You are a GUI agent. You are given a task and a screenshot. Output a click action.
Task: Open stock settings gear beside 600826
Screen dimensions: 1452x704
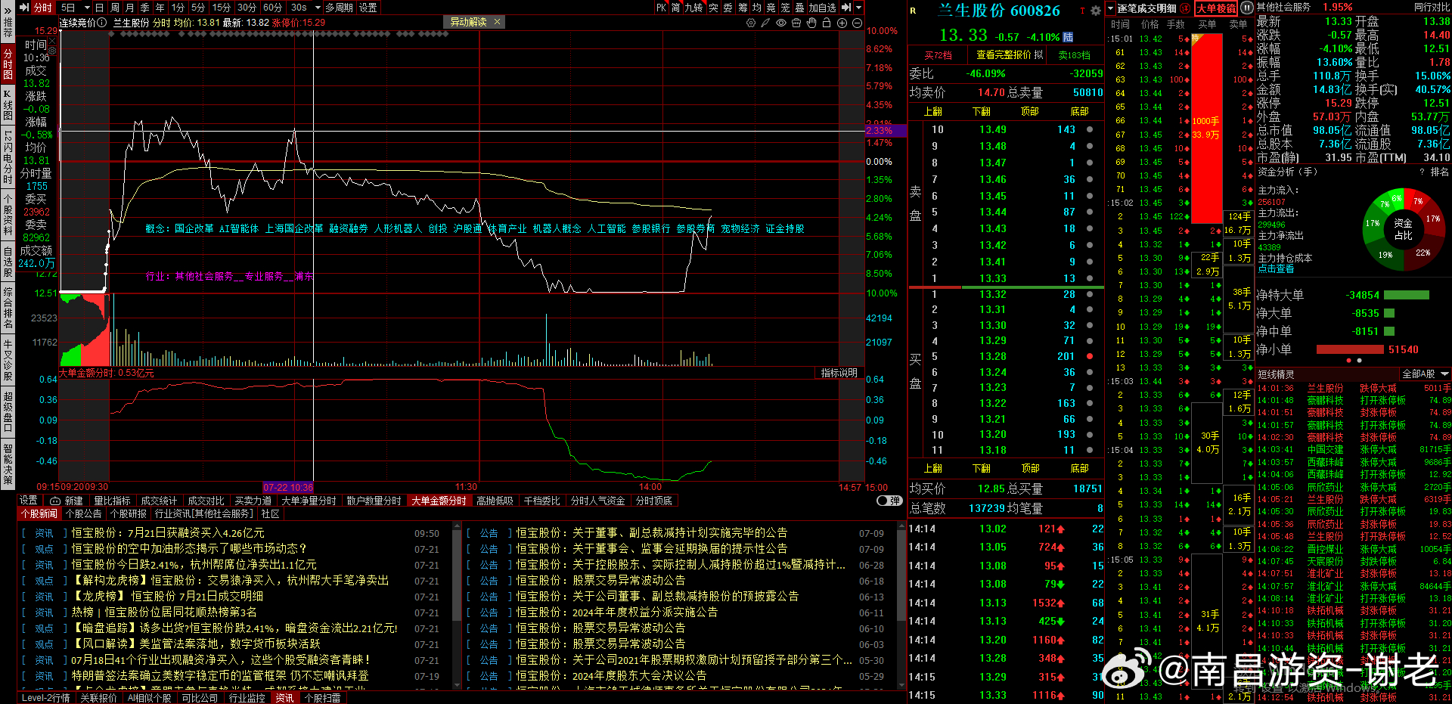coord(1095,11)
